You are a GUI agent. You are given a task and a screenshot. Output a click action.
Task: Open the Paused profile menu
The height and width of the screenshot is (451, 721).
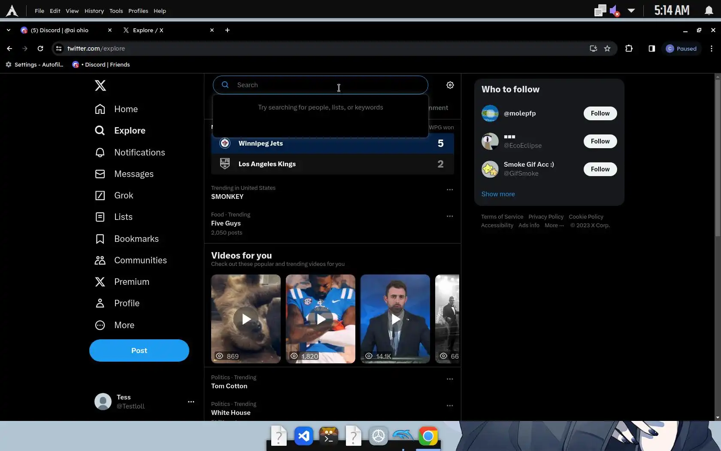(x=681, y=49)
